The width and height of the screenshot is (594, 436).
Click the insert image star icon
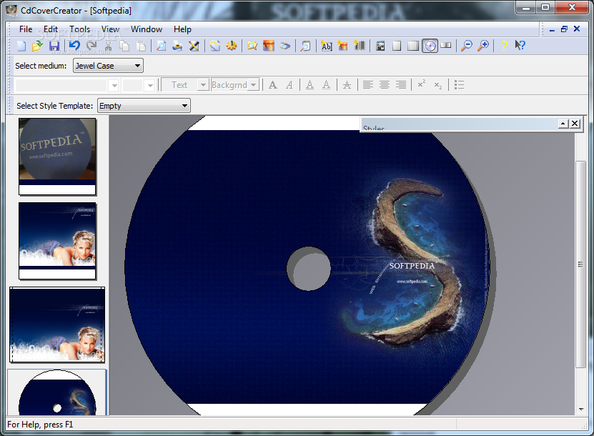(342, 46)
